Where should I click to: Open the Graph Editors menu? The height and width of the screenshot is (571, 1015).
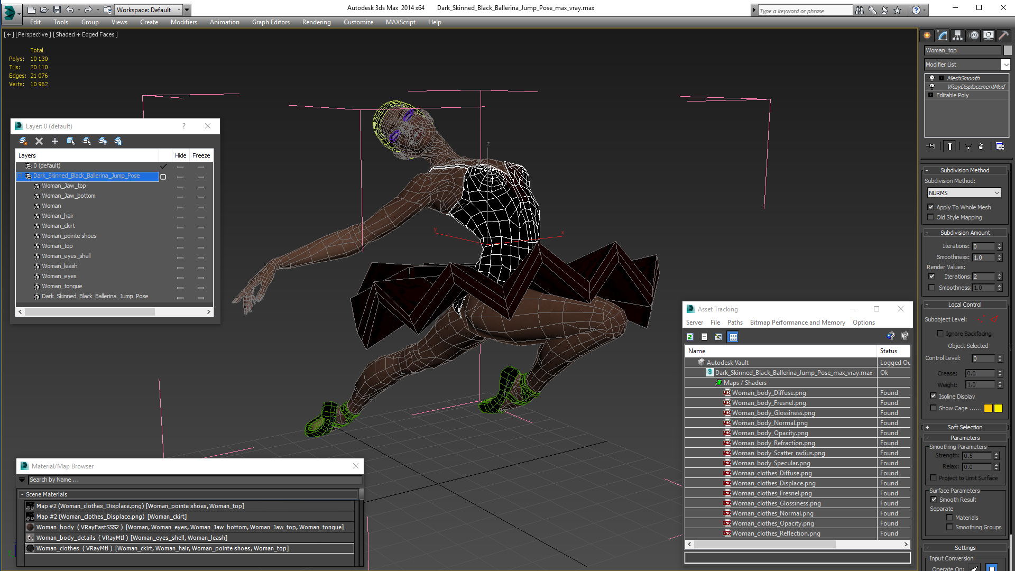point(271,22)
